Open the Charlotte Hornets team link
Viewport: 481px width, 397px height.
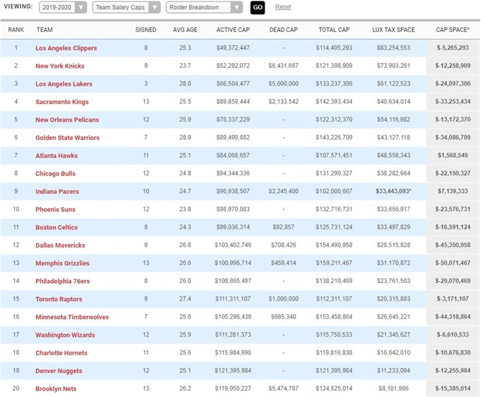coord(62,353)
